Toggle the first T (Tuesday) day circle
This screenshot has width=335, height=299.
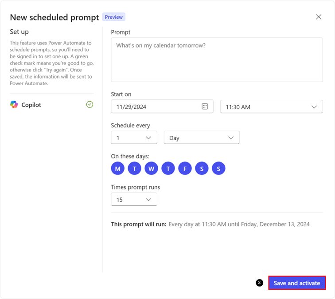click(x=135, y=169)
